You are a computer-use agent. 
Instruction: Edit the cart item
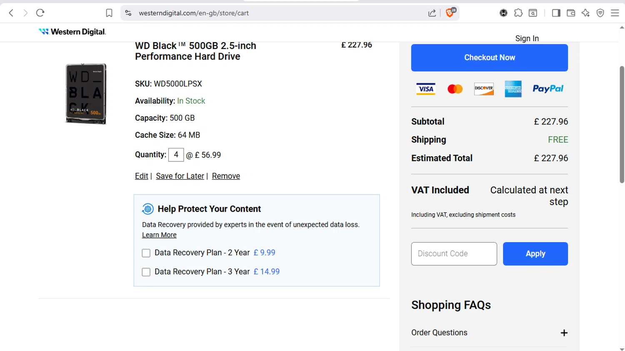(141, 176)
